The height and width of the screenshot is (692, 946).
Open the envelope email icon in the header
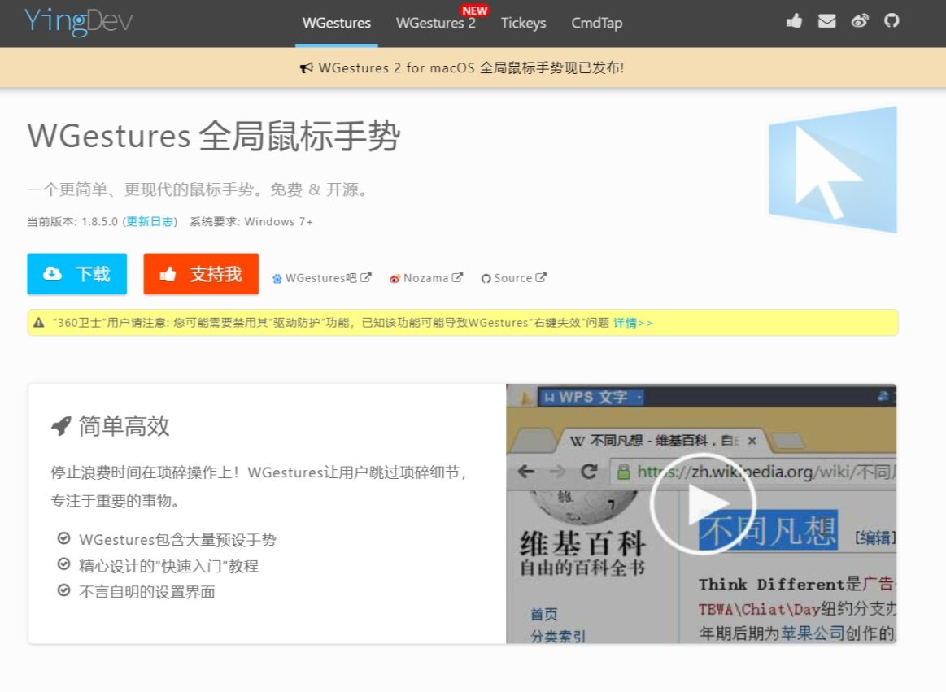point(826,22)
